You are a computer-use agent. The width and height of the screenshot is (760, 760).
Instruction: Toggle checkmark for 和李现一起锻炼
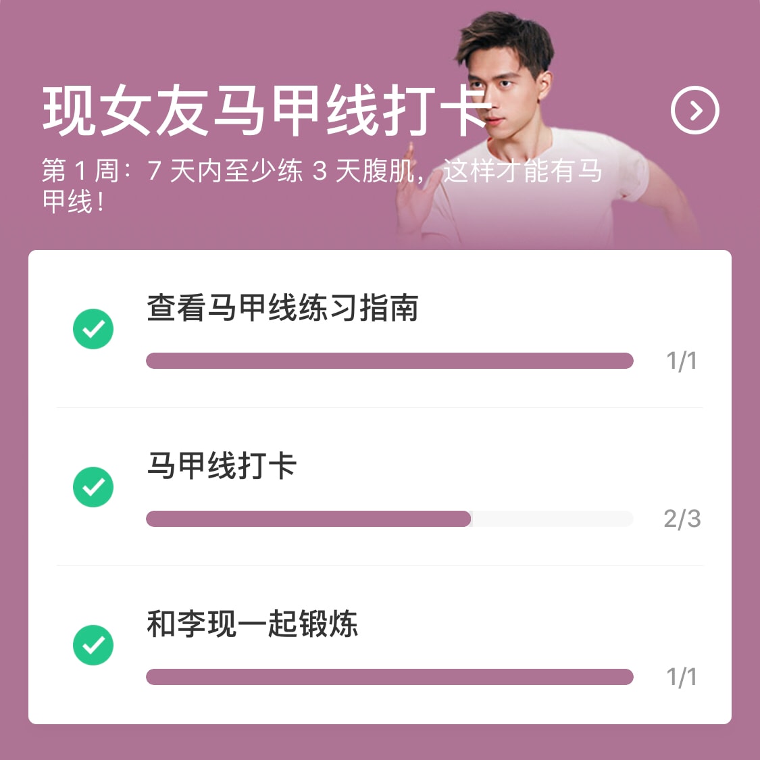(93, 645)
